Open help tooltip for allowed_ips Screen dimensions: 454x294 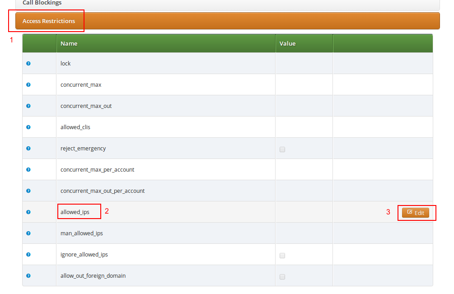[x=28, y=212]
